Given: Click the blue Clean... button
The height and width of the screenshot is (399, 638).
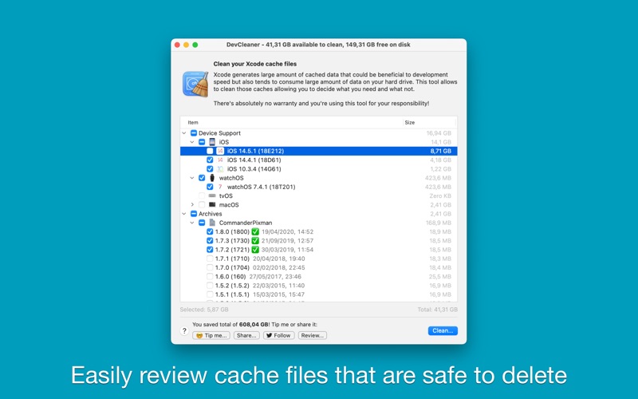Looking at the screenshot, I should (443, 330).
